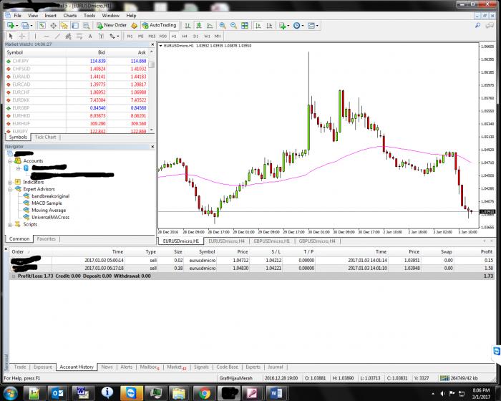This screenshot has width=501, height=401.
Task: Select the text label tool
Action: point(101,36)
